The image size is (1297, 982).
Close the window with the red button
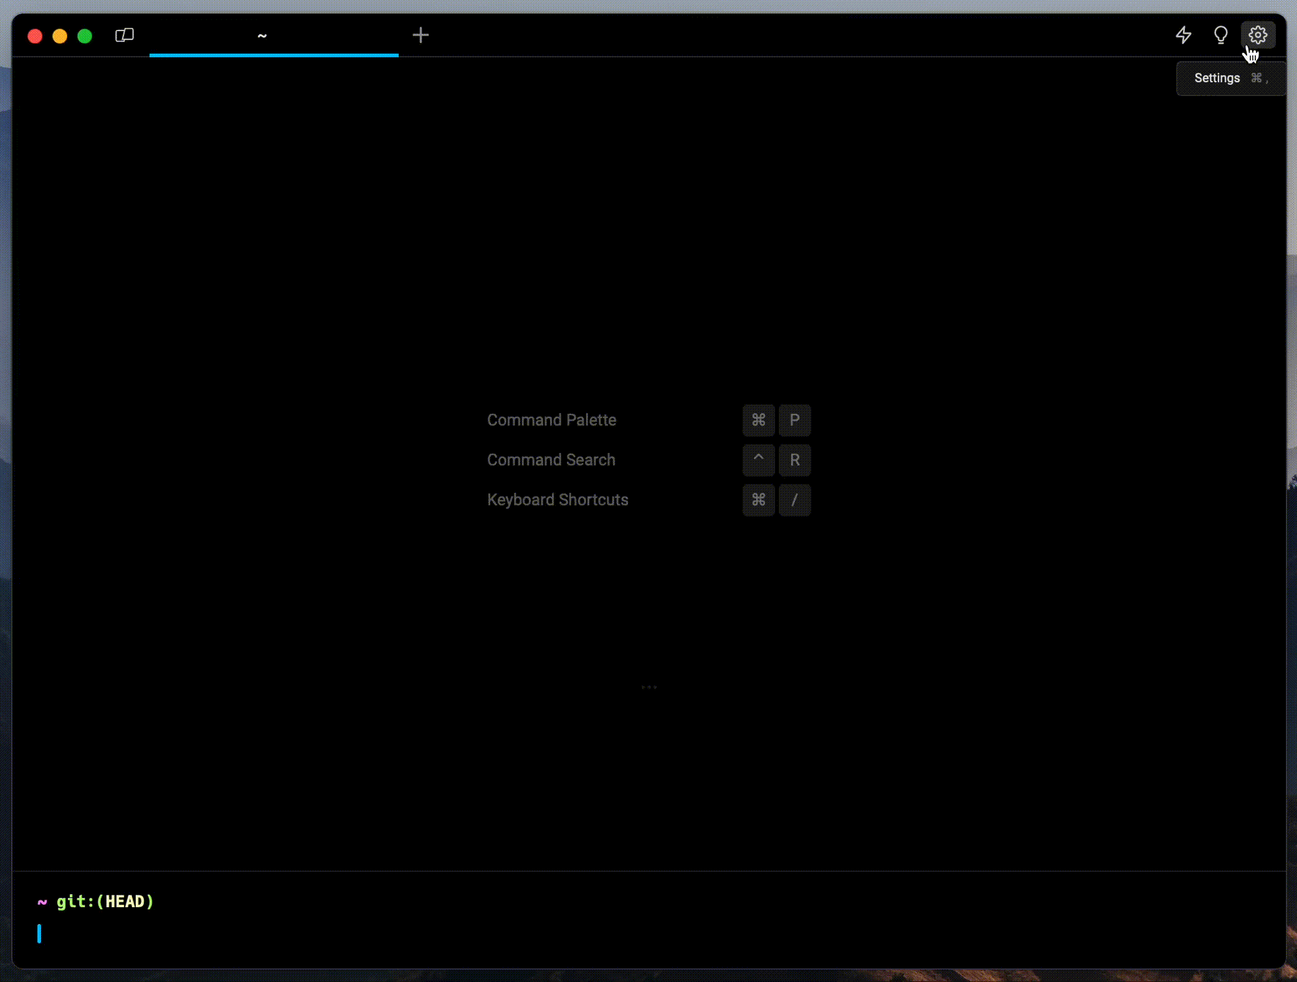pyautogui.click(x=35, y=36)
